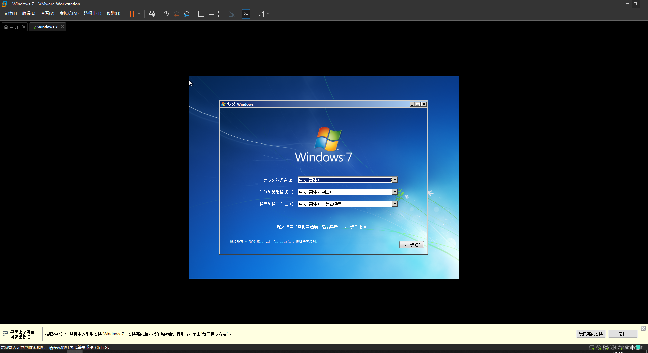Click the 我已完成安装 button

click(591, 334)
